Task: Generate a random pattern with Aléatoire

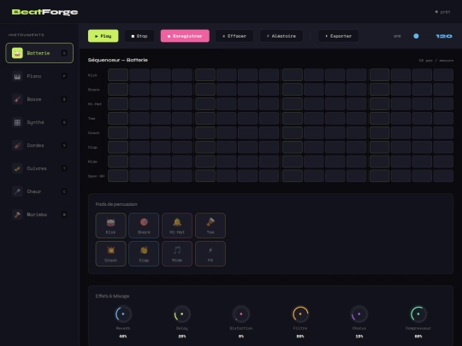Action: tap(281, 36)
